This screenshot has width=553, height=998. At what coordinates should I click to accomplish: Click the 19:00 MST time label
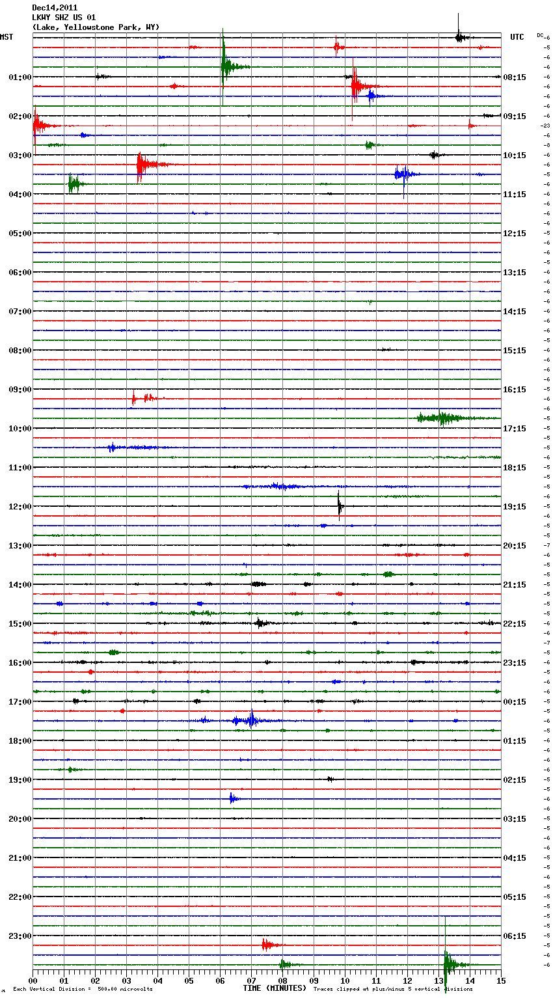point(20,780)
